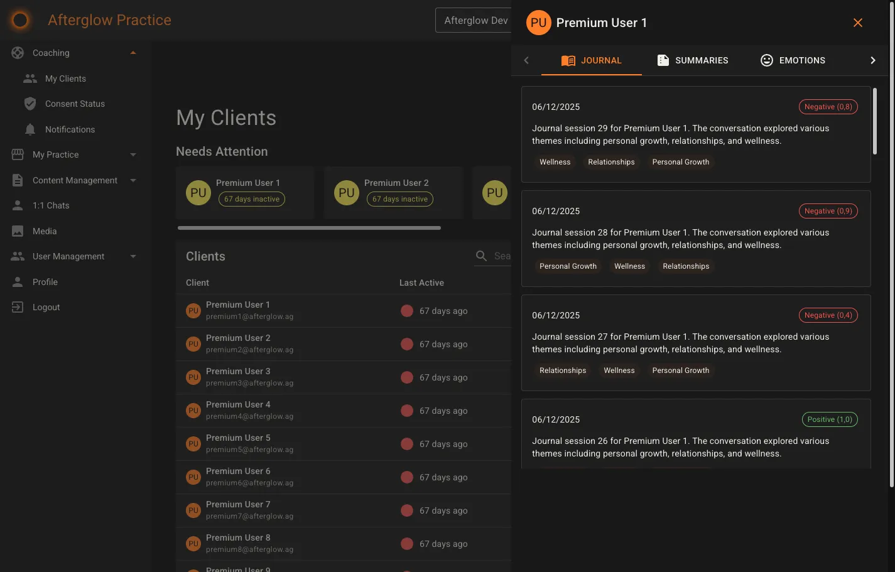Click the right arrow to reveal more tabs
The image size is (895, 572).
[x=872, y=60]
